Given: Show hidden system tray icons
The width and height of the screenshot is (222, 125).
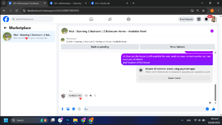Looking at the screenshot, I should point(182,120).
